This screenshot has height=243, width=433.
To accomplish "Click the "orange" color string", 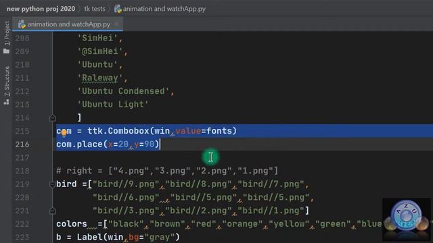I will [242, 224].
